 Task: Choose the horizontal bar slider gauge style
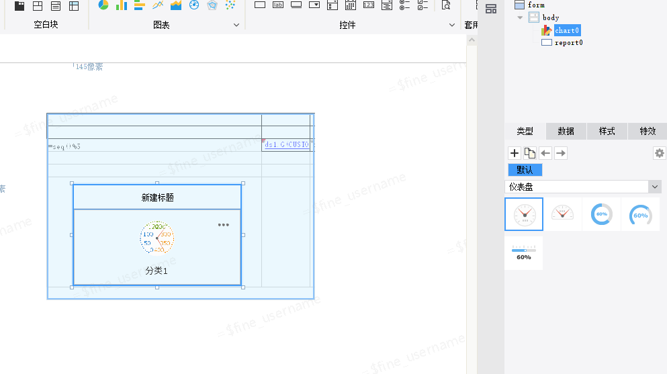[x=523, y=253]
